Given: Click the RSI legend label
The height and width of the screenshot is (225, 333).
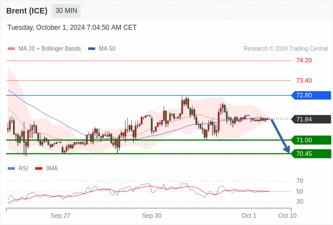Looking at the screenshot, I should tap(23, 169).
